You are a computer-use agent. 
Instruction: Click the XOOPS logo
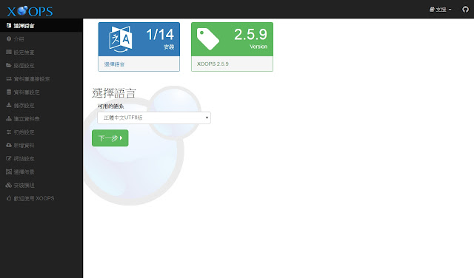pos(30,11)
